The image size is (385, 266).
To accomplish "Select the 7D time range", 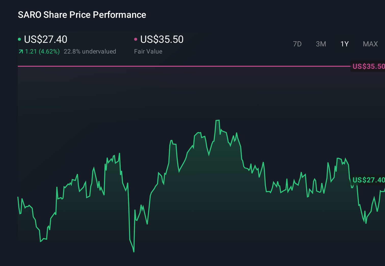I will (x=297, y=44).
